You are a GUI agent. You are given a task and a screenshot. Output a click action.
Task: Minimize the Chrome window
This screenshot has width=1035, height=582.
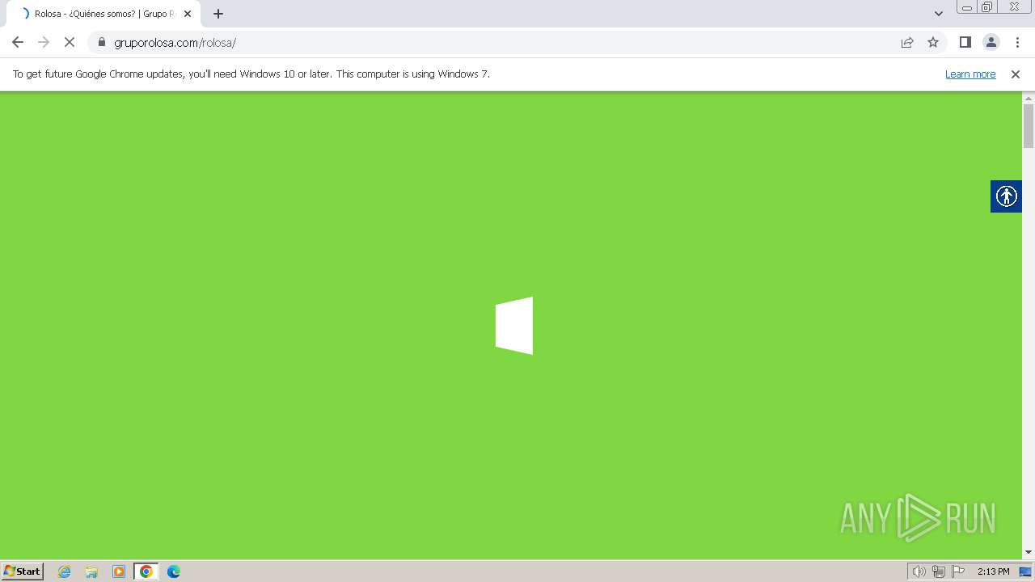(967, 7)
